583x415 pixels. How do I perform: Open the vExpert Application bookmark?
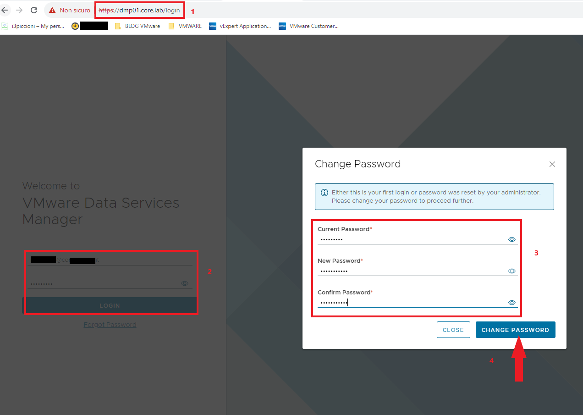tap(240, 26)
